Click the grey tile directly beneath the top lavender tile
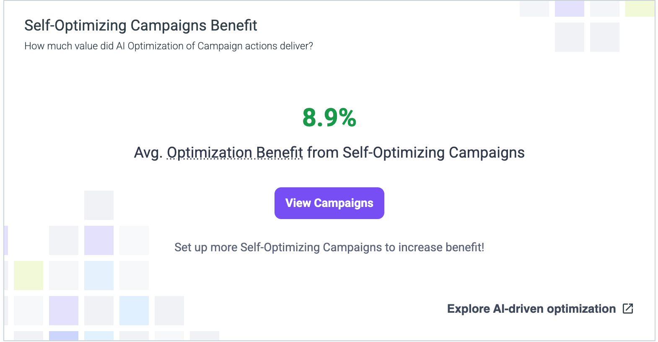Viewport: 658px width, 342px height. (570, 37)
